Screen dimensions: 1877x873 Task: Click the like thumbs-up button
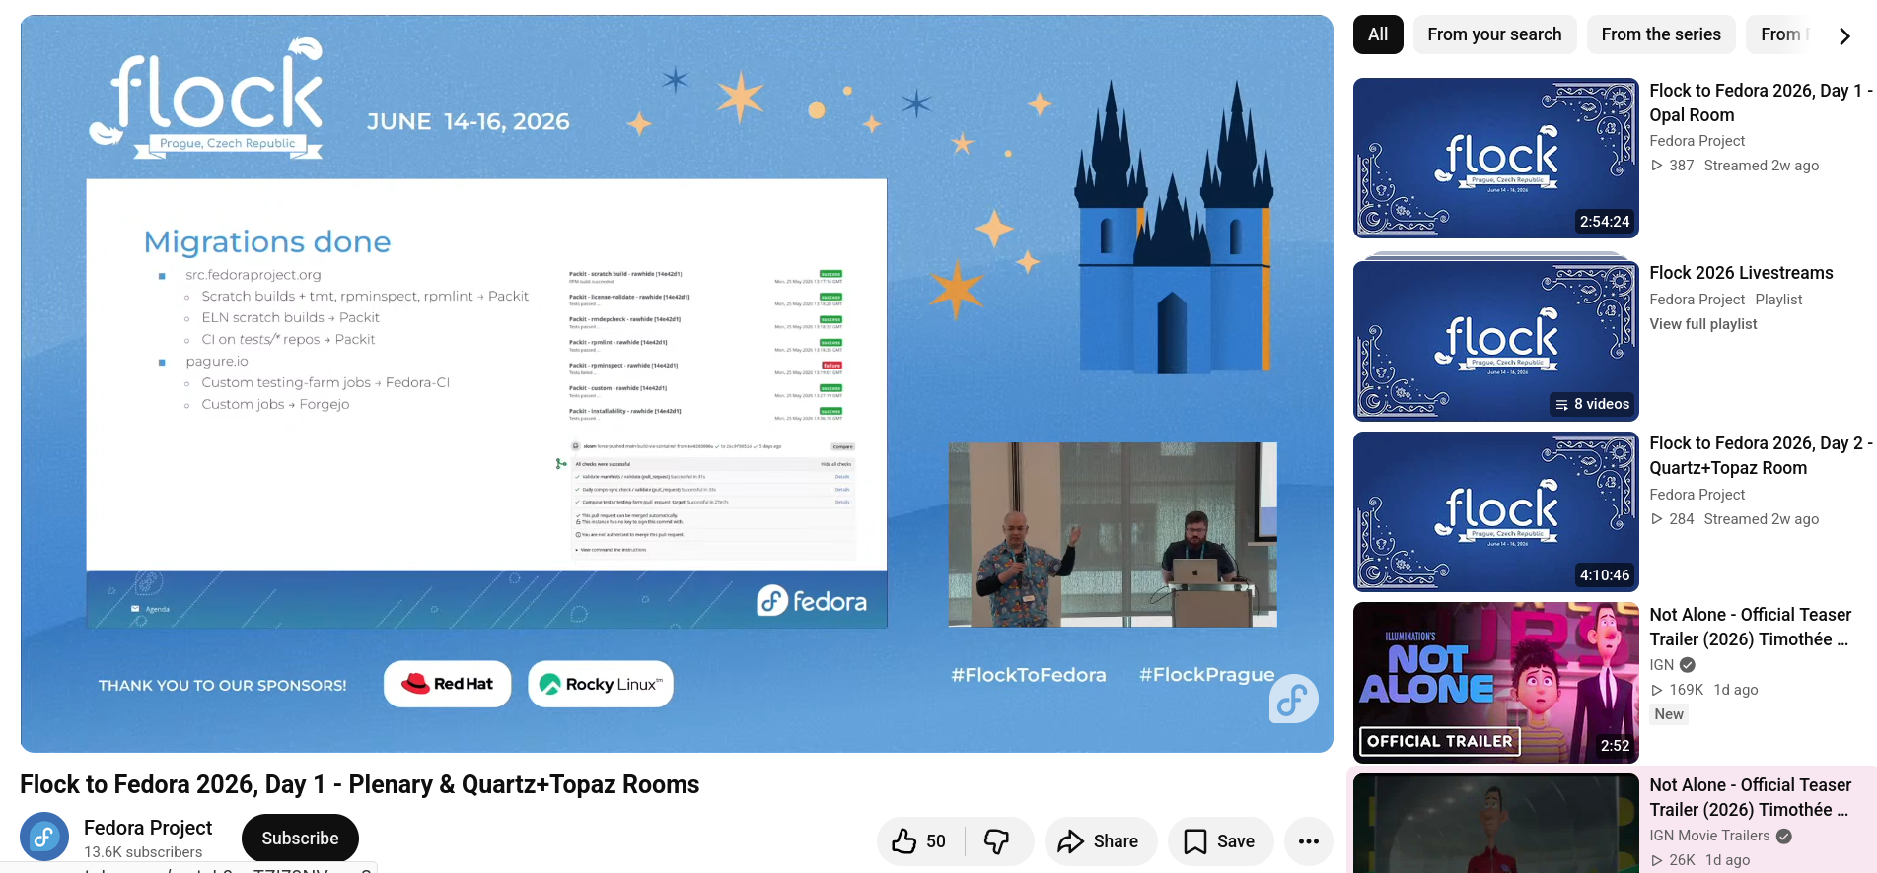click(x=920, y=841)
